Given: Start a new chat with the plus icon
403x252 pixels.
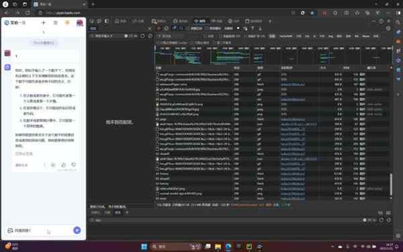Looking at the screenshot, I should click(43, 23).
